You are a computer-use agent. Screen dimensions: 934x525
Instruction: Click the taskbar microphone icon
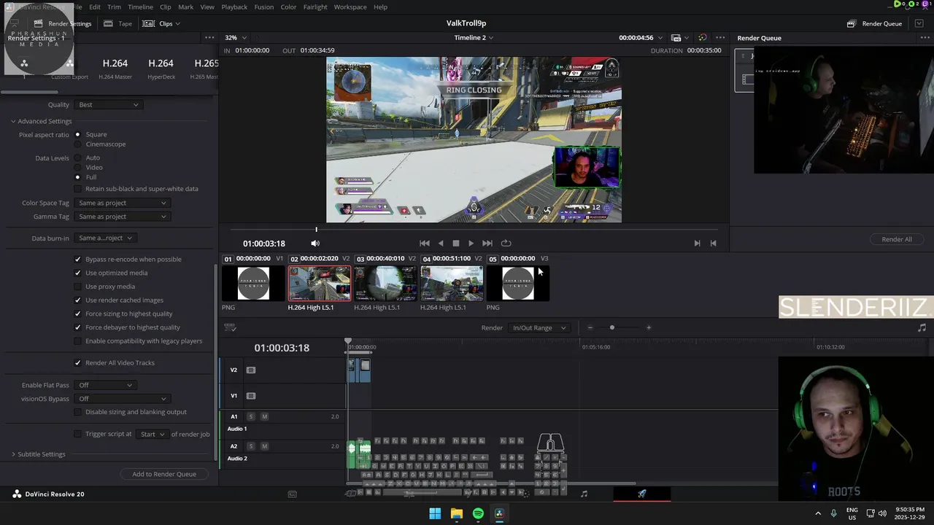click(833, 514)
